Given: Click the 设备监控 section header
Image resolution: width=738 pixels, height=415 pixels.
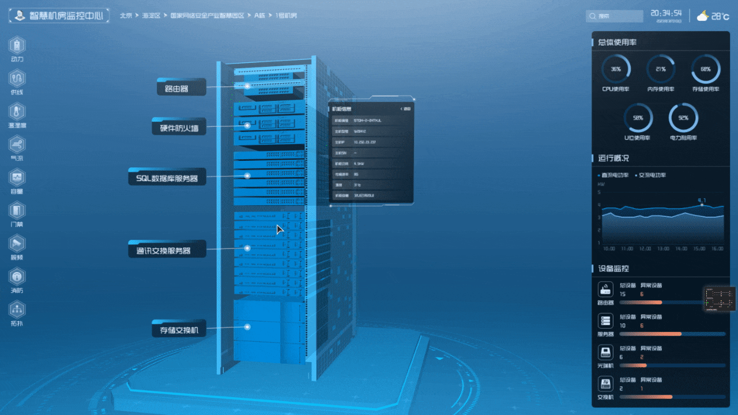Looking at the screenshot, I should (x=613, y=269).
